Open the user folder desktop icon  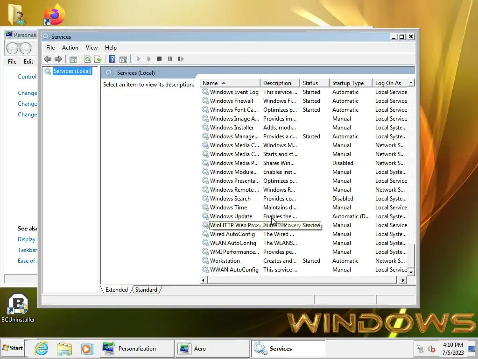coord(17,14)
